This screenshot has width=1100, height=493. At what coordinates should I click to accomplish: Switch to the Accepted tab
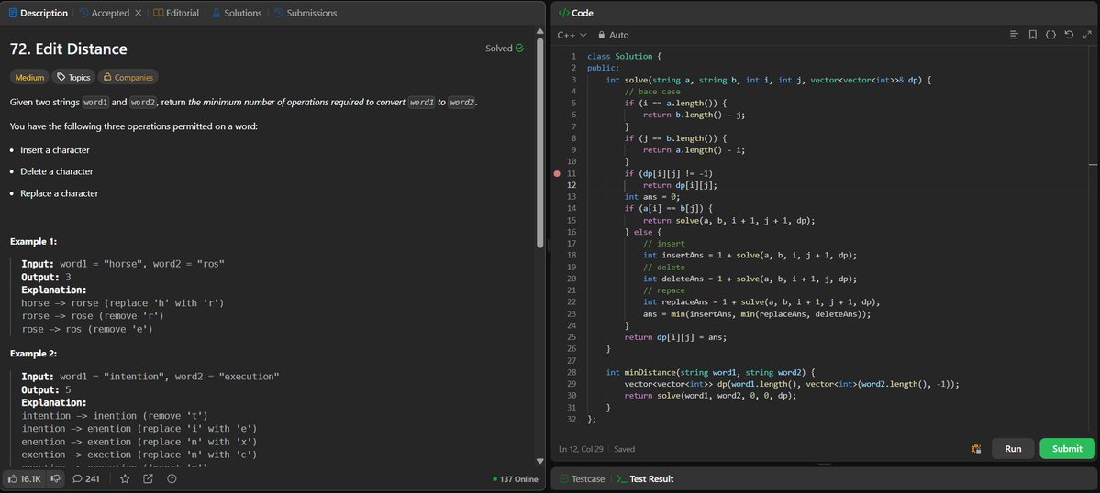point(105,14)
